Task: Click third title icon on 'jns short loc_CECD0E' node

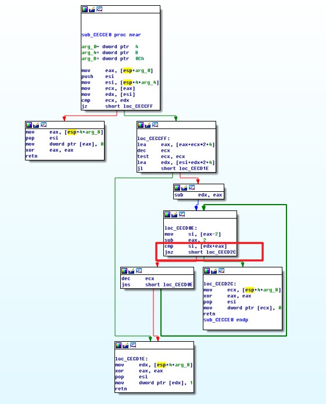Action: [139, 271]
